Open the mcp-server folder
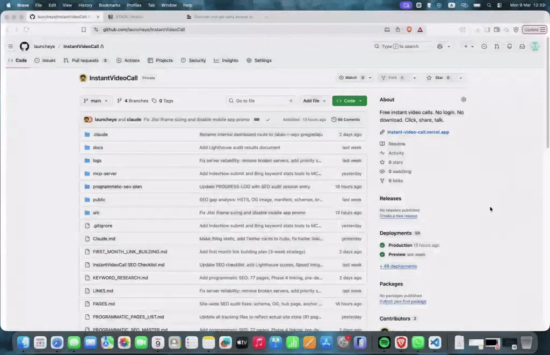 click(x=105, y=174)
